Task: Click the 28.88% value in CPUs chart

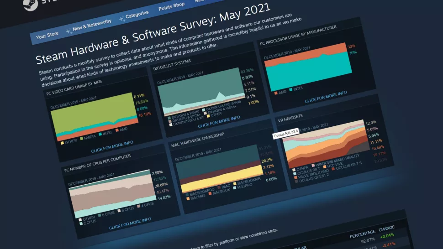Action: tap(161, 185)
